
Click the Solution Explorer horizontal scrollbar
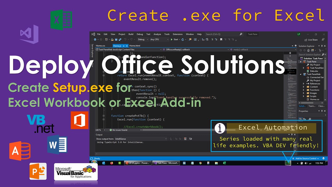click(311, 103)
